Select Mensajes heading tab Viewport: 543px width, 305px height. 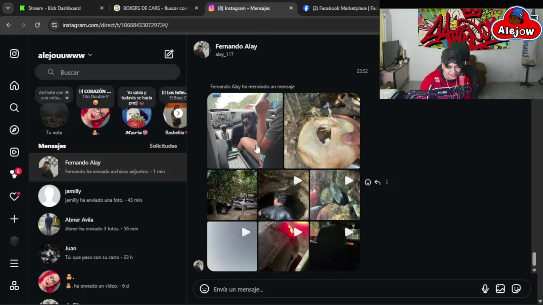(x=52, y=146)
